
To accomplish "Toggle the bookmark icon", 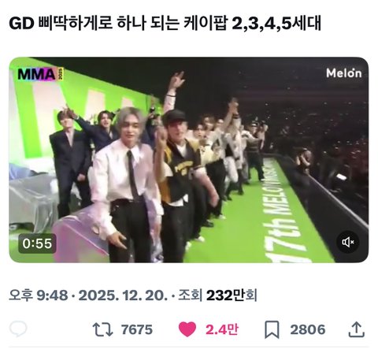I will (x=272, y=330).
